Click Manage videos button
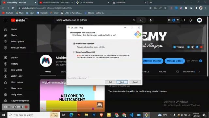The image size is (209, 118). [175, 61]
